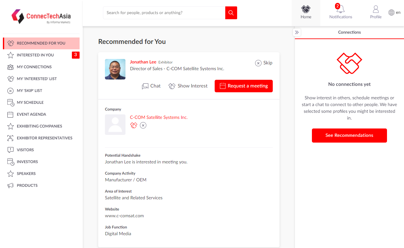Click the search input field
This screenshot has height=248, width=404.
164,13
